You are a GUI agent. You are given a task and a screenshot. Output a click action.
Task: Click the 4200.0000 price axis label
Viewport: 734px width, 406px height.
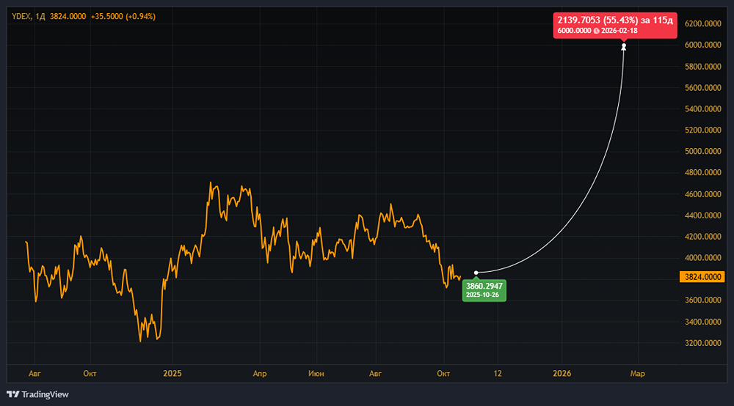702,237
